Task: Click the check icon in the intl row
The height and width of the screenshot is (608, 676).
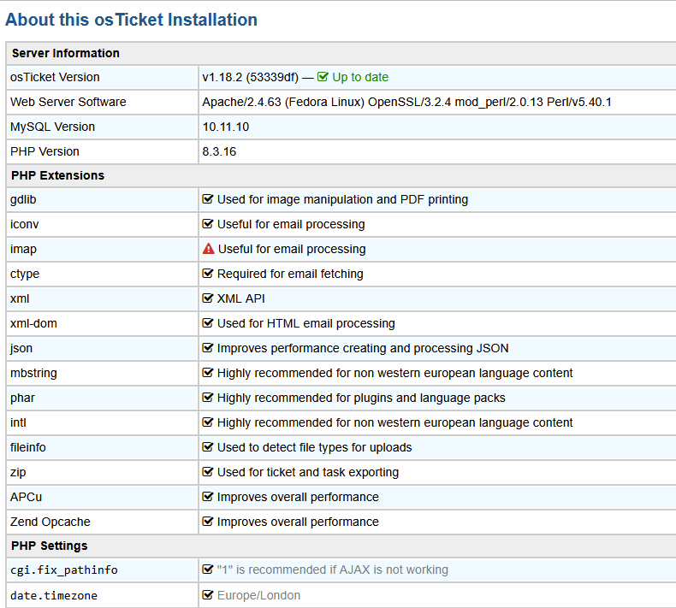Action: (208, 422)
